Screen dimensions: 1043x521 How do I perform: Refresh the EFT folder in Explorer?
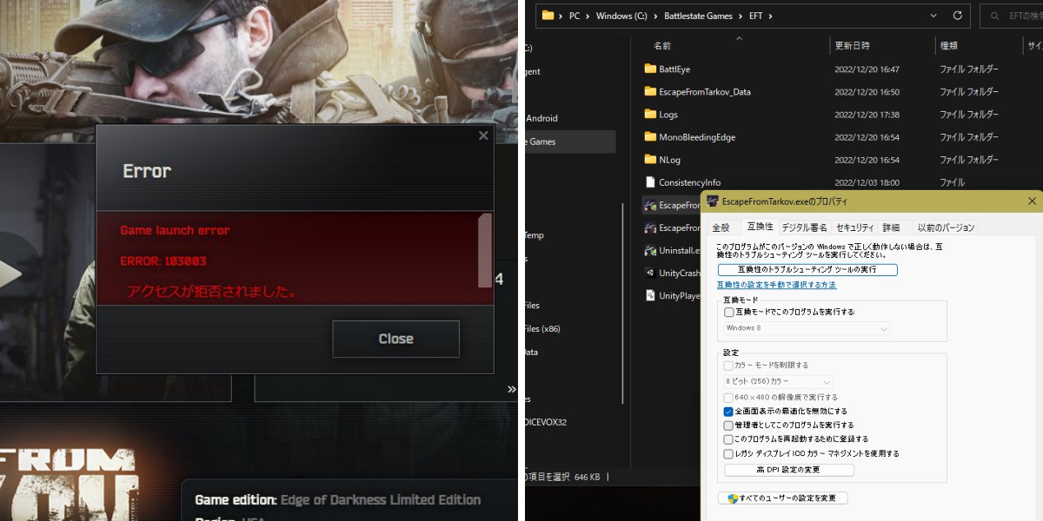(958, 16)
